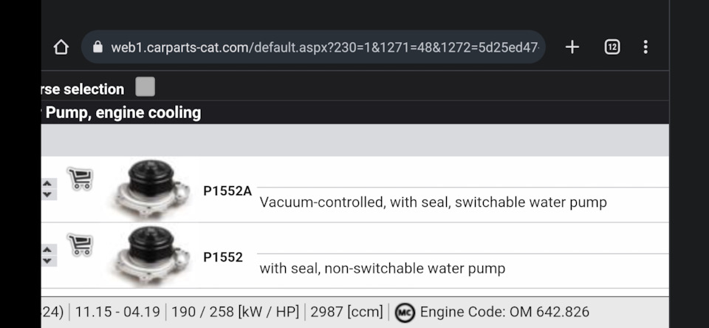Viewport: 709px width, 328px height.
Task: Tap the browser home icon
Action: (61, 47)
